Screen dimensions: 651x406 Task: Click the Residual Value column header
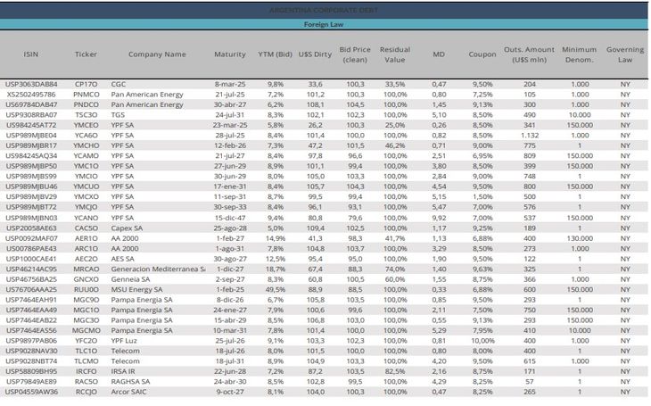(395, 54)
